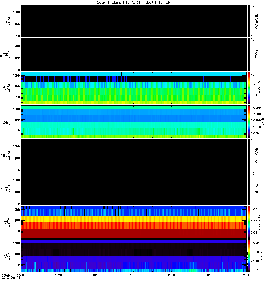Click the 'nT²/Hz' unit label of thb fff scm3
This screenshot has height=285, width=267.
(x=256, y=55)
